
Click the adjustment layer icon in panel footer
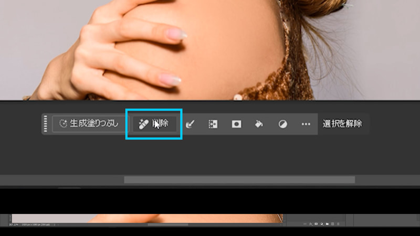[x=322, y=224]
